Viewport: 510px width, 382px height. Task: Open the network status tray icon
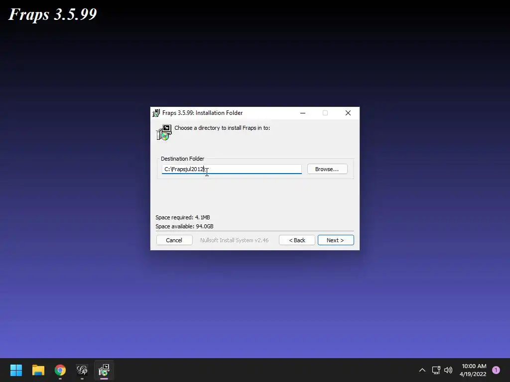point(436,370)
